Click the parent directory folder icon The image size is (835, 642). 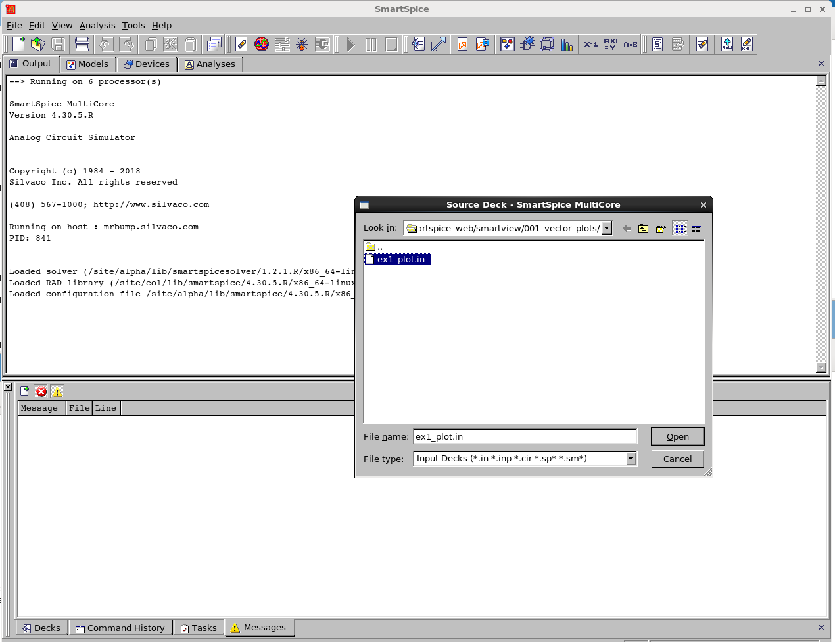pos(643,228)
